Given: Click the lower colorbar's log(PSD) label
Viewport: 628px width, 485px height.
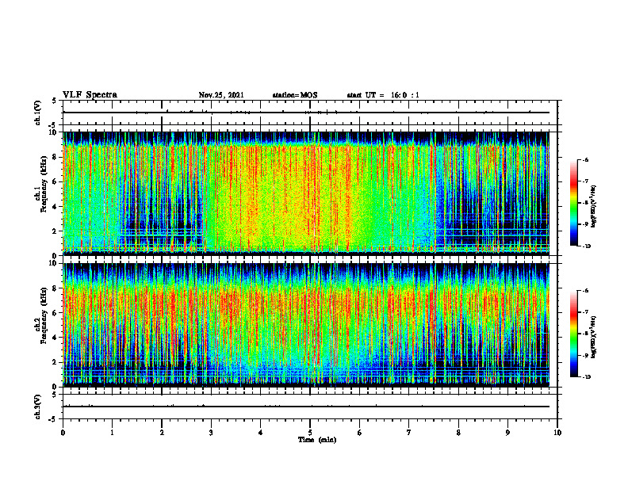Looking at the screenshot, I should point(594,338).
